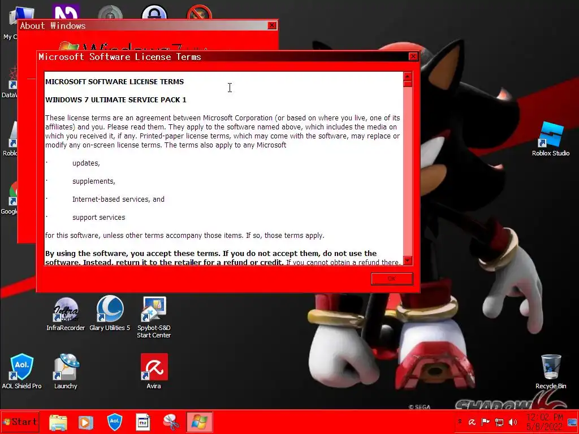Close the About Windows window behind
This screenshot has width=579, height=434.
(x=272, y=25)
